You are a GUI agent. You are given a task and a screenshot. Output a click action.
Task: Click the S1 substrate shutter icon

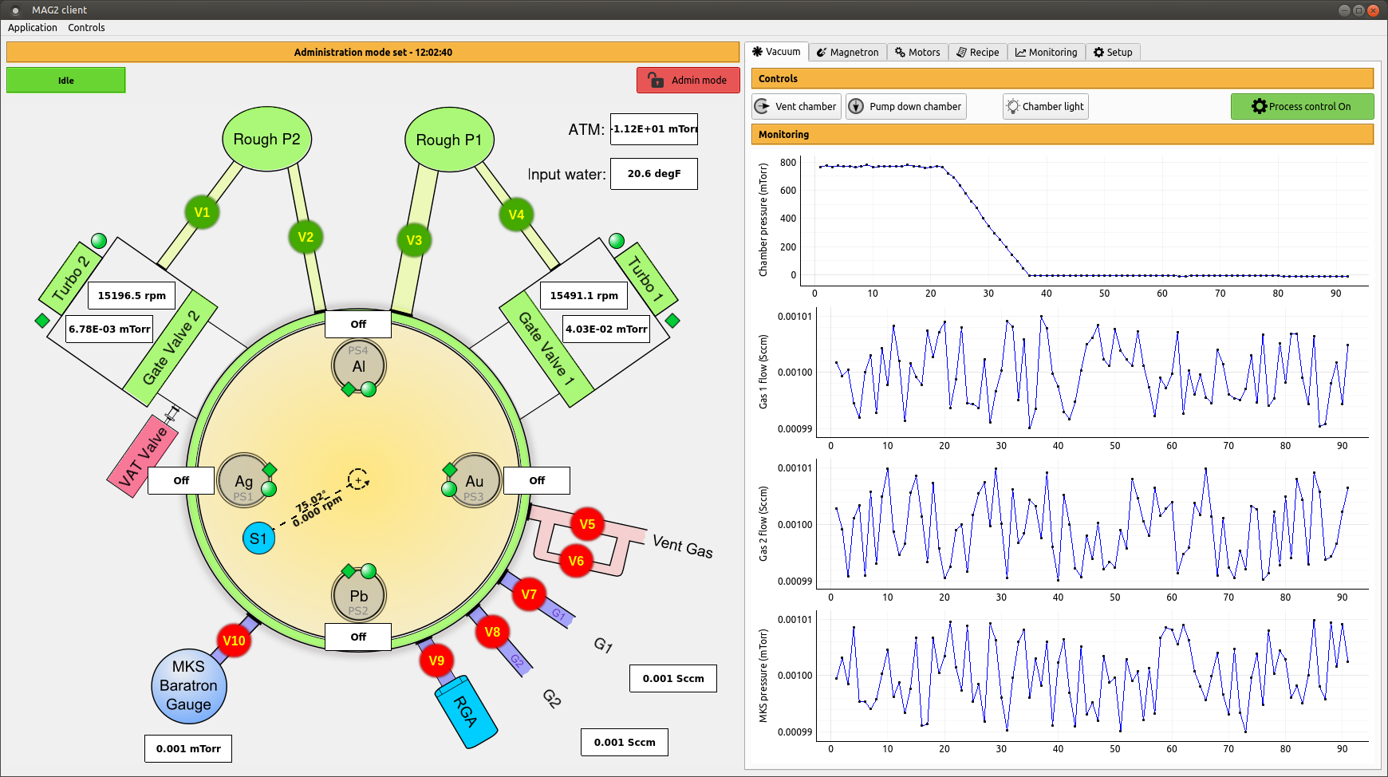(x=258, y=538)
